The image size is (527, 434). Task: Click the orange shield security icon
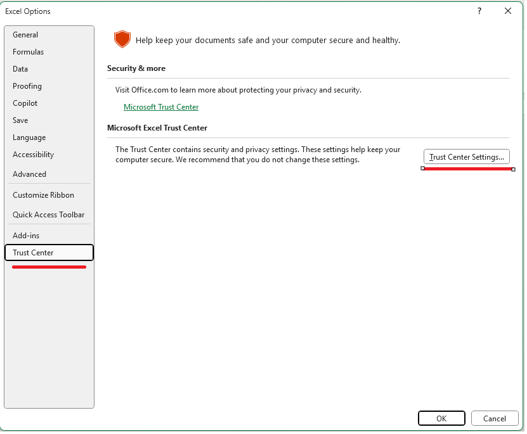(x=122, y=39)
